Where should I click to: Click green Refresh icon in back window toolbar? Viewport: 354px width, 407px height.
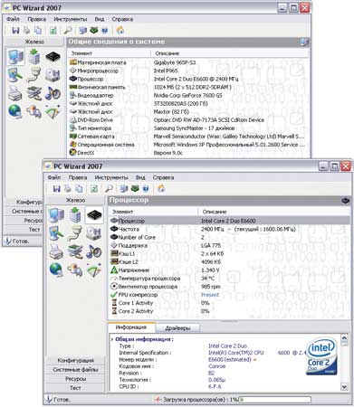(53, 30)
